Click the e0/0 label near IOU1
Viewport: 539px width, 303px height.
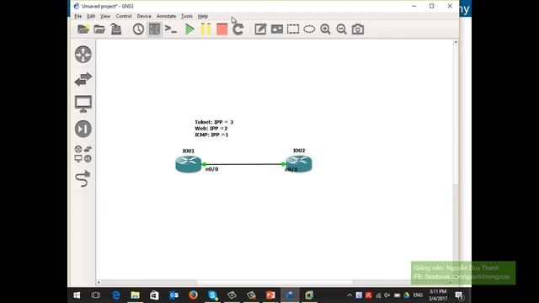coord(211,169)
